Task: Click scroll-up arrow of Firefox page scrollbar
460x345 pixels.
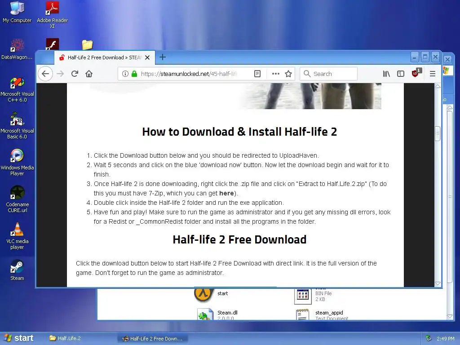Action: tap(438, 86)
